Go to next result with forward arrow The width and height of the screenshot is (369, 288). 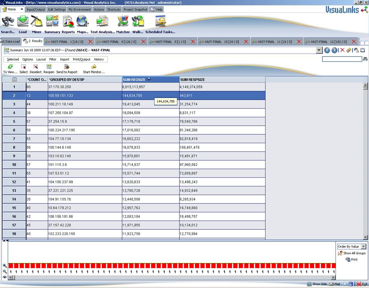(x=334, y=50)
